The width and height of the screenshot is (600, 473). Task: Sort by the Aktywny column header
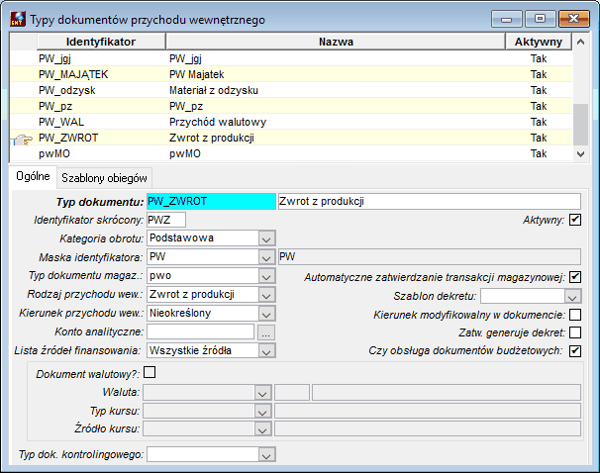(539, 42)
